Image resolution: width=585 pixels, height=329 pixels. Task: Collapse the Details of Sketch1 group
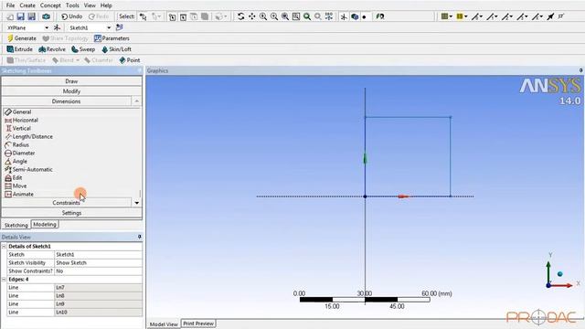[x=4, y=247]
